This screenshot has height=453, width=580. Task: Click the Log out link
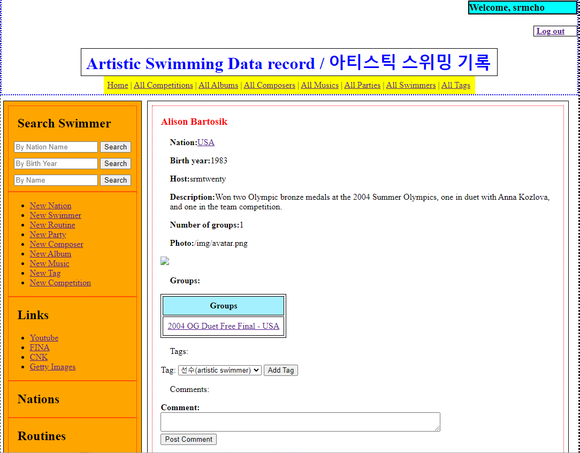click(x=551, y=31)
